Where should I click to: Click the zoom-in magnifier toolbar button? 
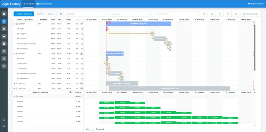204,14
